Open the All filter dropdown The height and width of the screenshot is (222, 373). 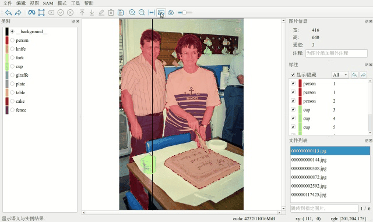pos(340,75)
